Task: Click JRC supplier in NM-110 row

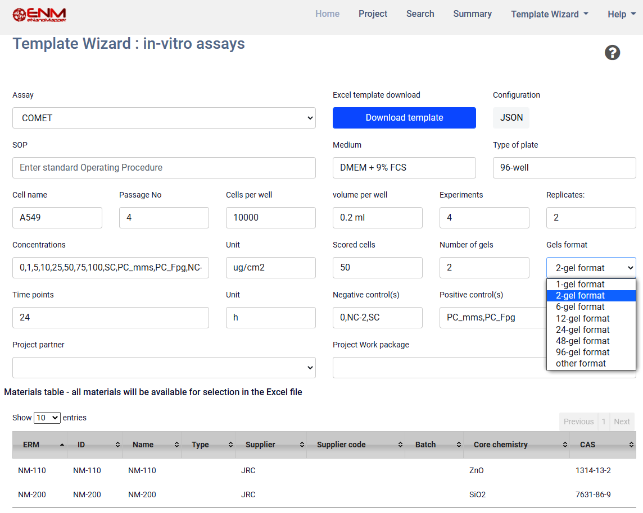Action: [248, 470]
